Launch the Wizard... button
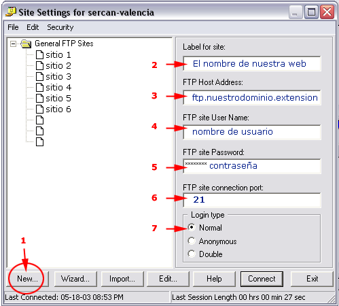The height and width of the screenshot is (306, 339). (x=75, y=279)
